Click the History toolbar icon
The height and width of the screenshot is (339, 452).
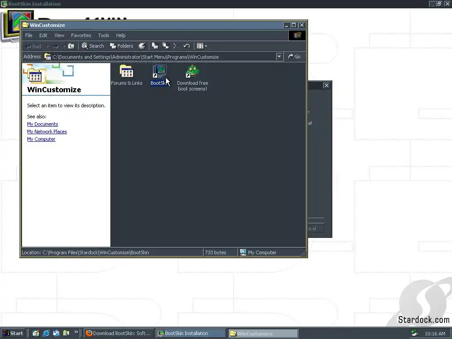142,46
